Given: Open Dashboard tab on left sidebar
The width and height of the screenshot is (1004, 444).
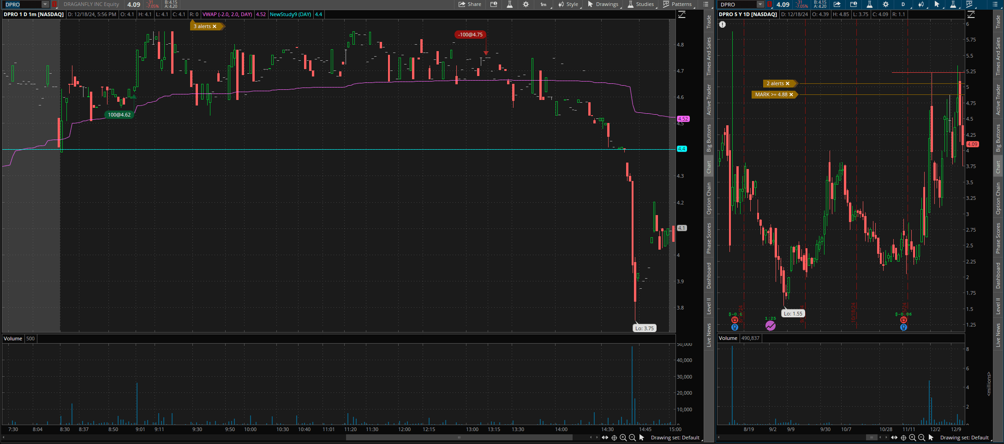Looking at the screenshot, I should pyautogui.click(x=709, y=275).
